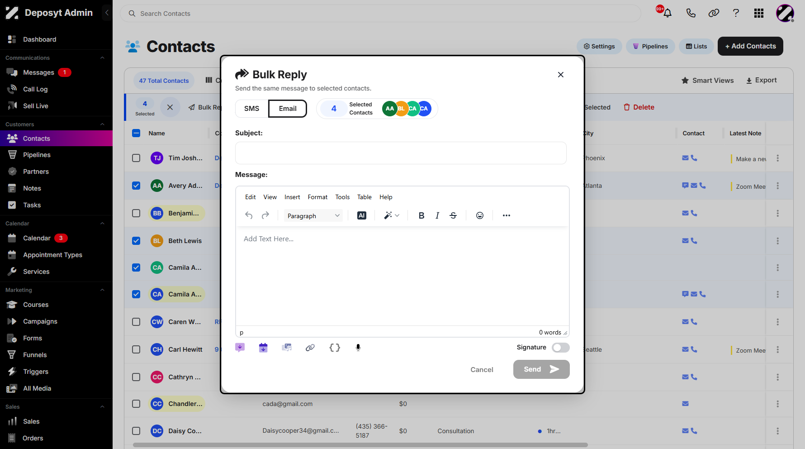
Task: Open the Format menu in editor
Action: click(x=317, y=197)
